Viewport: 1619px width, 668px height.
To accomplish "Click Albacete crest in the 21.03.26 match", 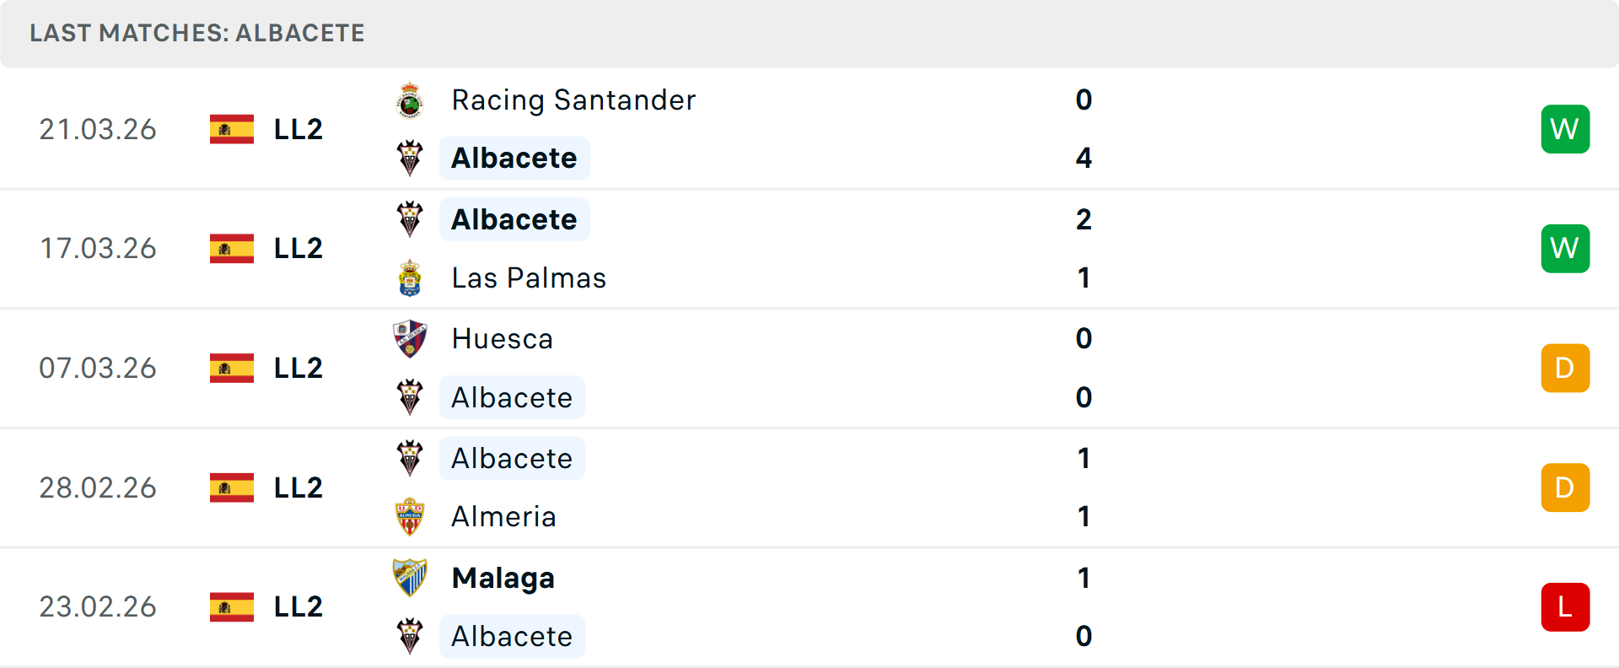I will [410, 159].
